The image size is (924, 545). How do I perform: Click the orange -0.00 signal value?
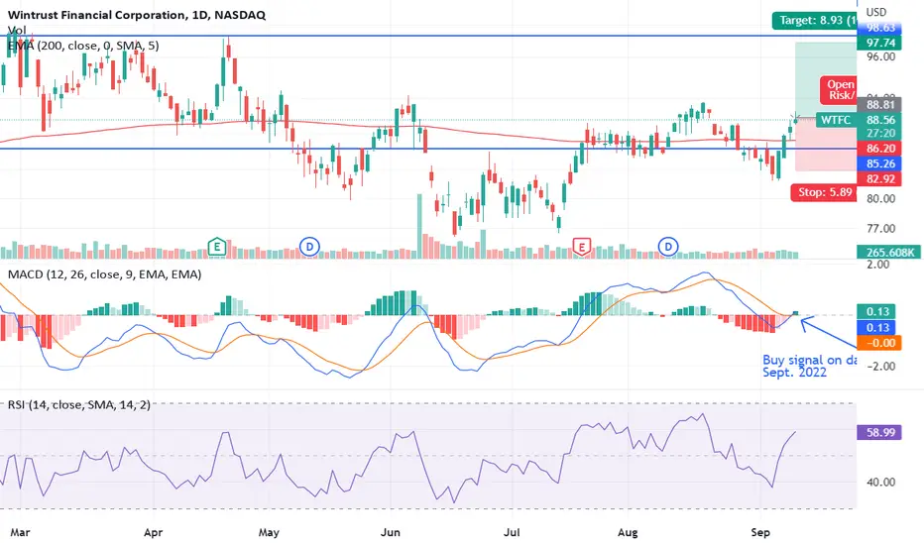(x=879, y=343)
